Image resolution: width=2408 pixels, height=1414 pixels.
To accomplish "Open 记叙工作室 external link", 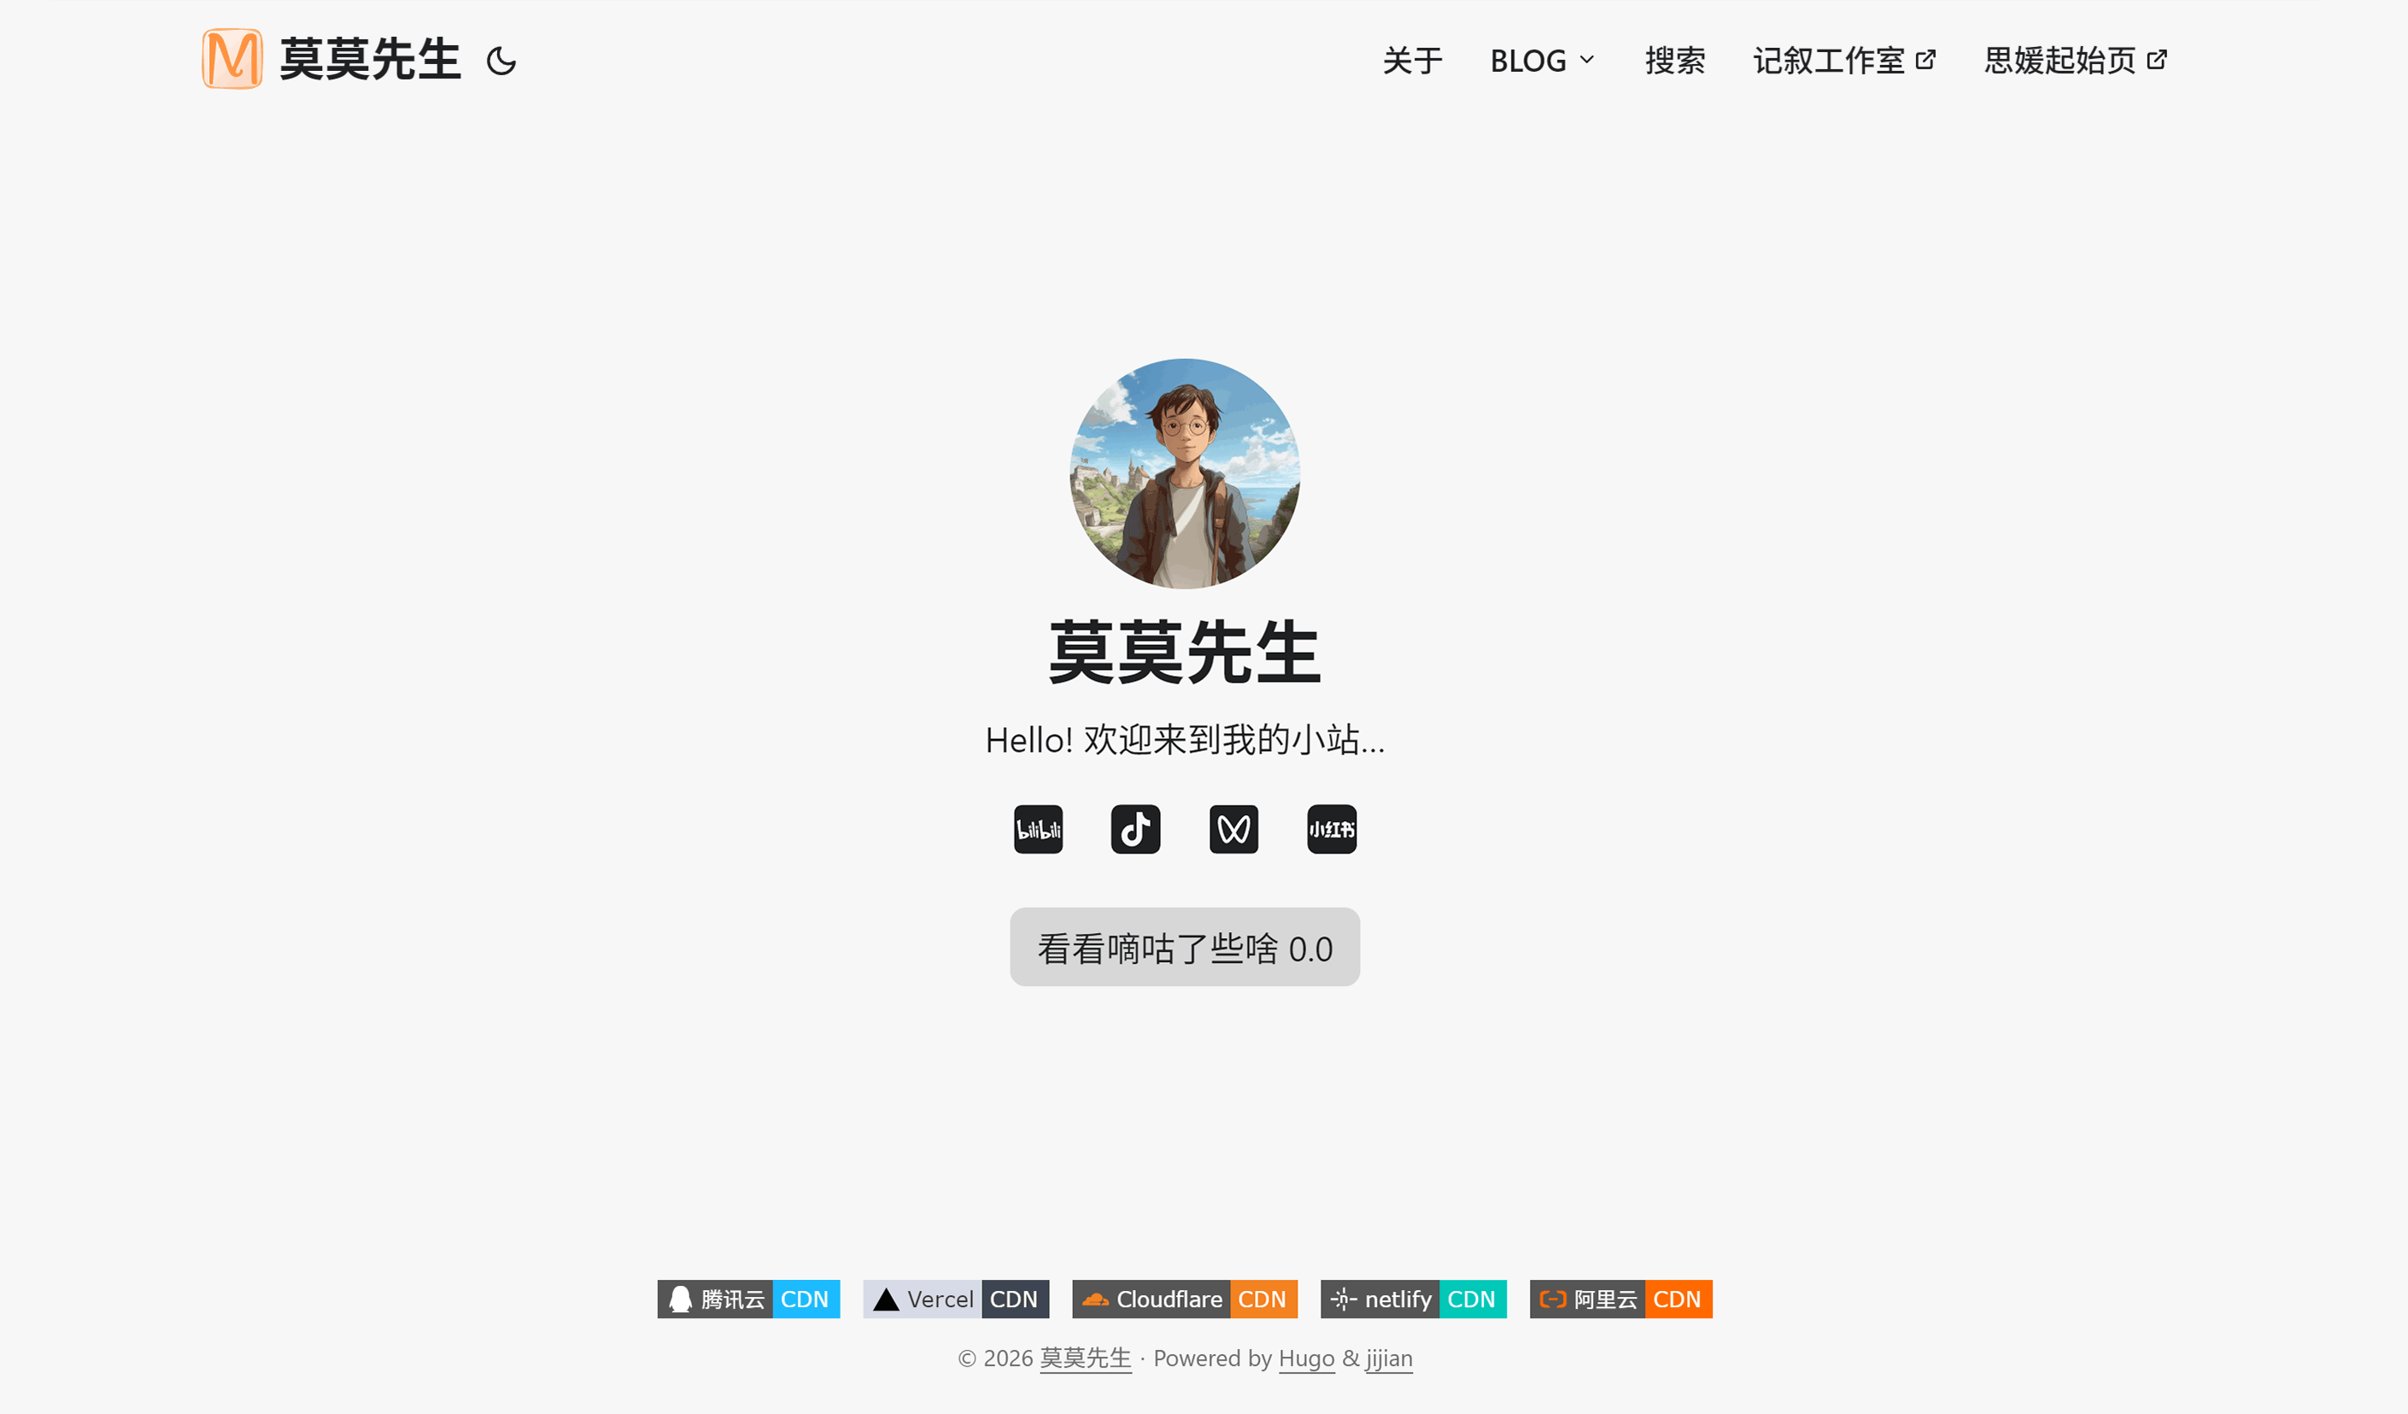I will click(1843, 59).
